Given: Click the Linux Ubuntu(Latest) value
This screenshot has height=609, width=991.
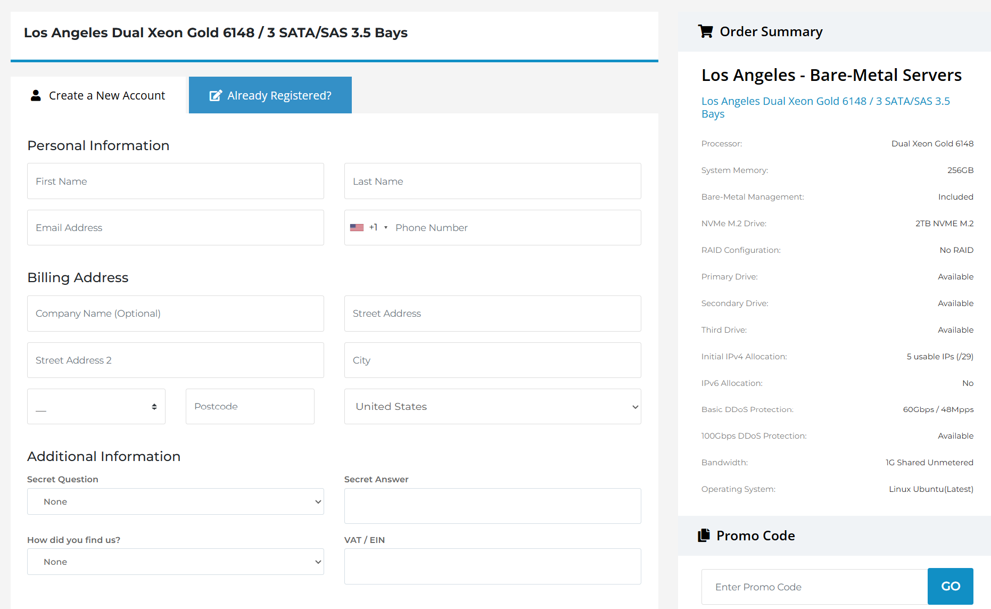Looking at the screenshot, I should click(x=931, y=489).
